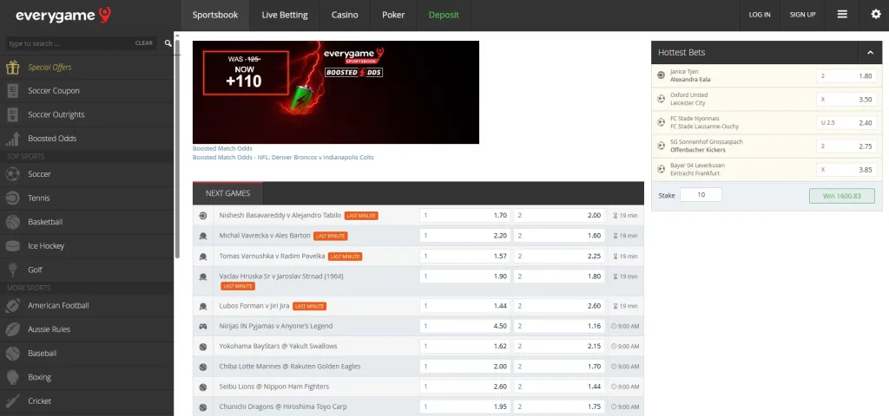Select odds 2.60 for Seibu Lions
This screenshot has height=416, width=889.
pyautogui.click(x=465, y=387)
